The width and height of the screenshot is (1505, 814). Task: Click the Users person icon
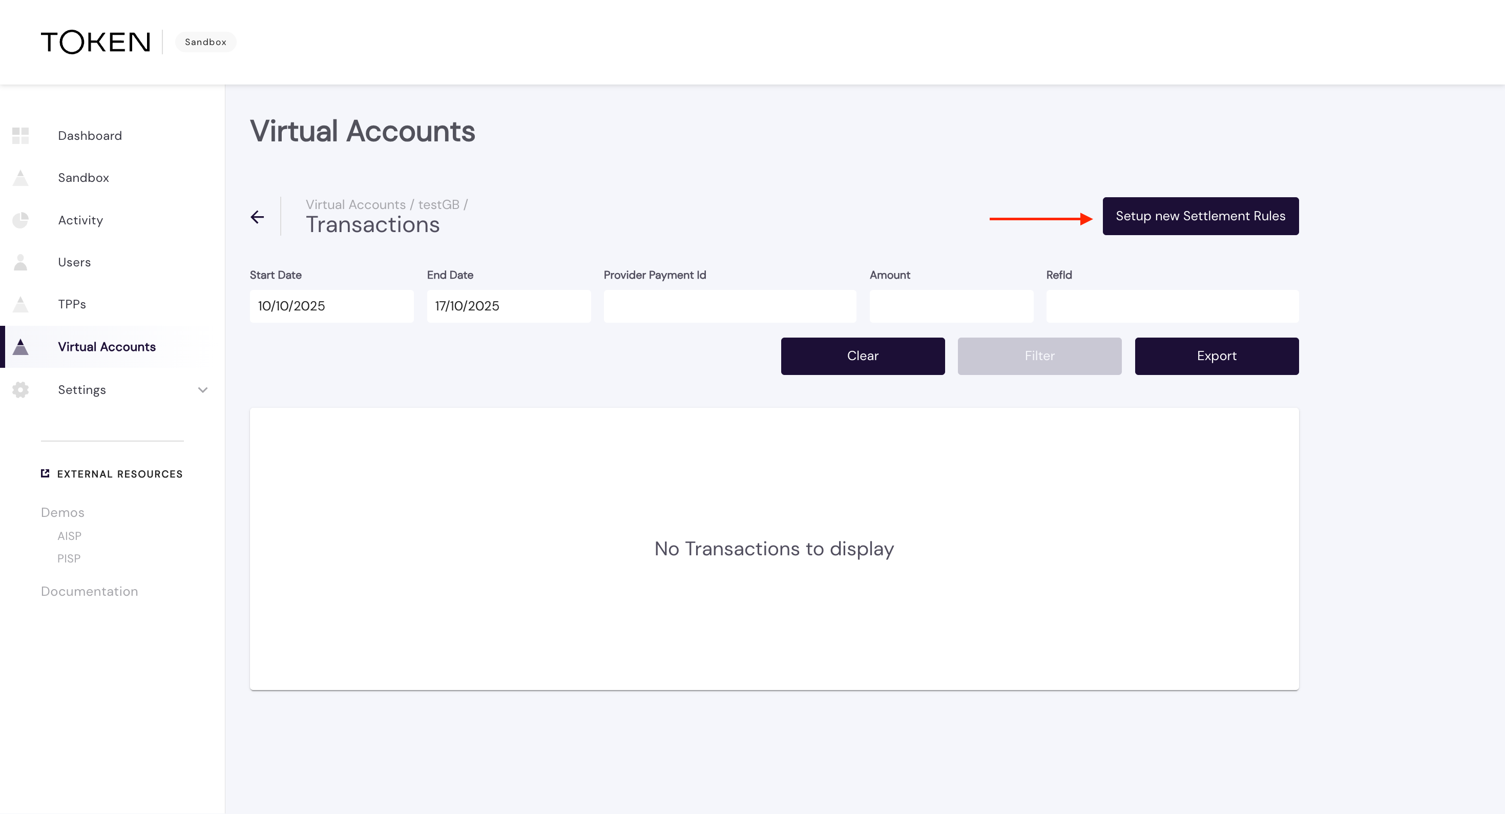click(x=20, y=262)
